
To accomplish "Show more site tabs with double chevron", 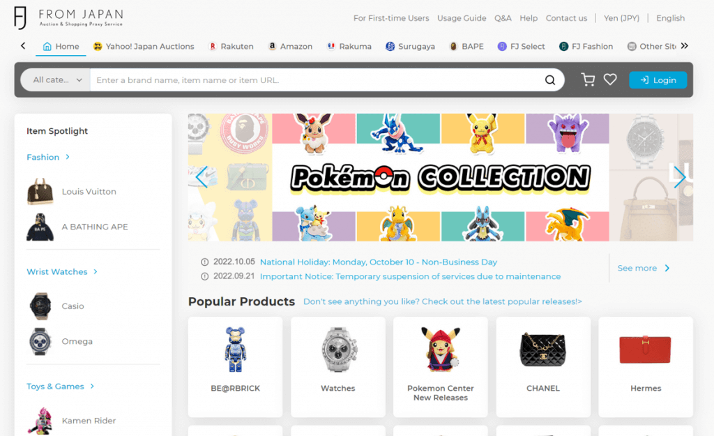I will pos(685,46).
